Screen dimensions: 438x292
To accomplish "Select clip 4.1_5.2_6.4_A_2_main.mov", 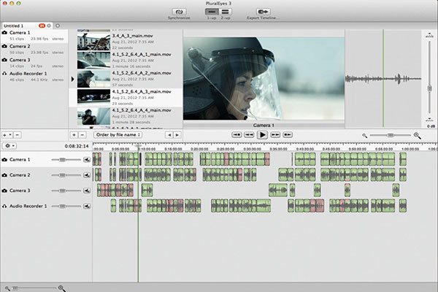I will point(126,79).
